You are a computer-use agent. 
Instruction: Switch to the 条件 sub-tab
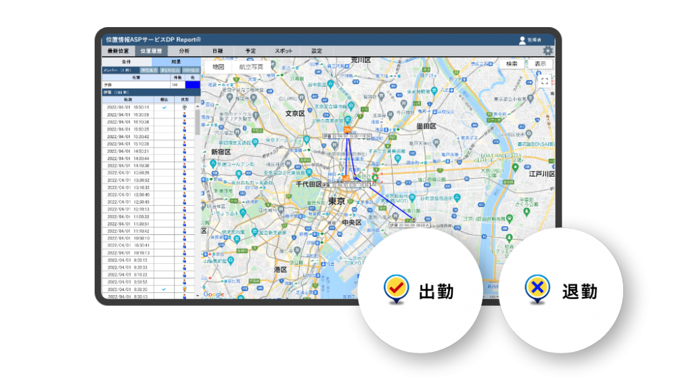[x=127, y=62]
